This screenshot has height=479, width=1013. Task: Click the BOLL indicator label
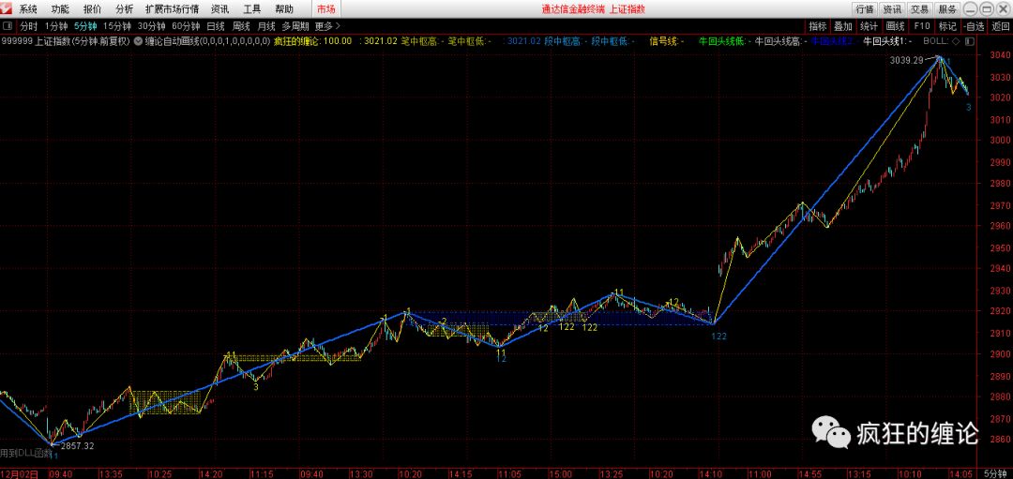coord(934,41)
